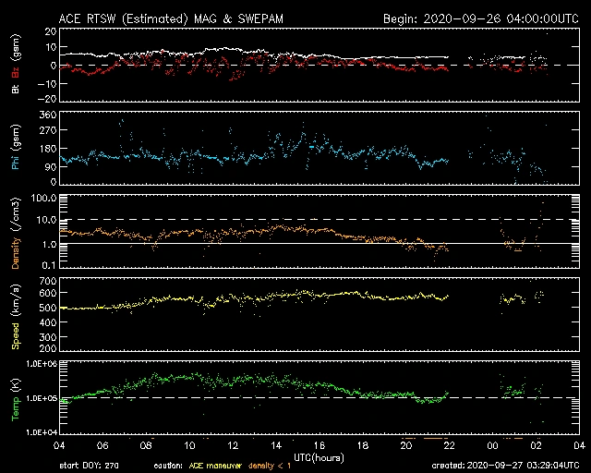Click the '16' hour tick label on the time axis
Viewport: 591px width, 473px height.
click(x=320, y=446)
